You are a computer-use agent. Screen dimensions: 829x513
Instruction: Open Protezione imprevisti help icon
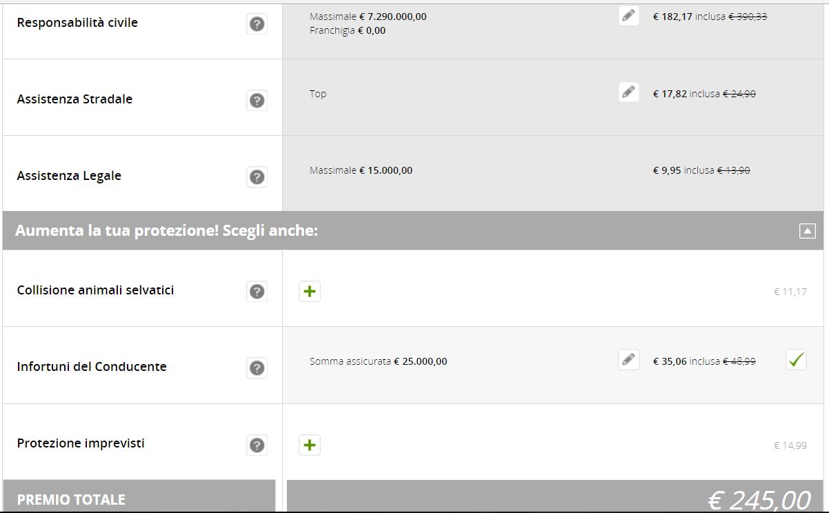tap(257, 445)
